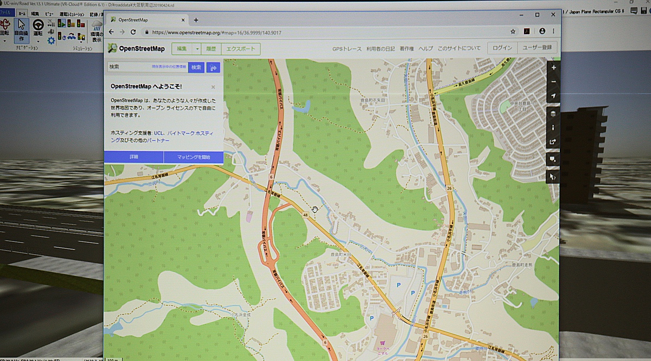Click 現在表示中の位置情報 where is this link
The image size is (651, 361).
pyautogui.click(x=169, y=67)
